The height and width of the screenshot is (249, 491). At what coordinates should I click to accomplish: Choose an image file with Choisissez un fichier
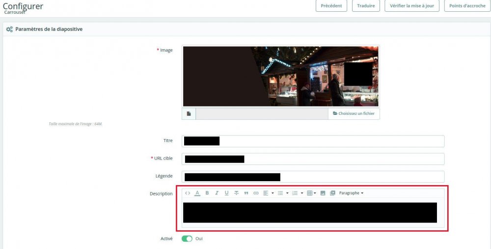pyautogui.click(x=354, y=113)
